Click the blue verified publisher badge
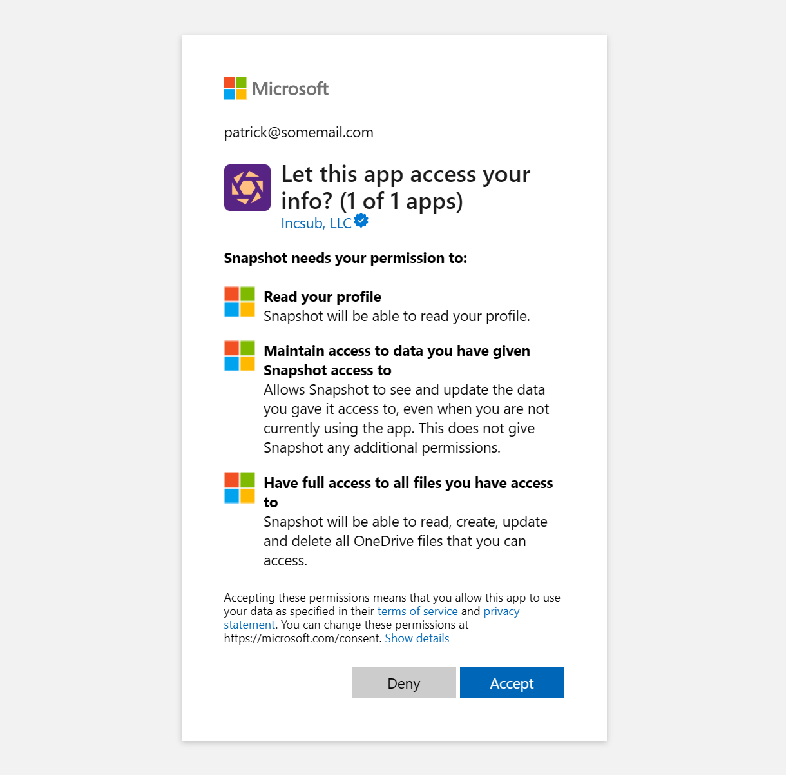Image resolution: width=786 pixels, height=775 pixels. [x=361, y=221]
